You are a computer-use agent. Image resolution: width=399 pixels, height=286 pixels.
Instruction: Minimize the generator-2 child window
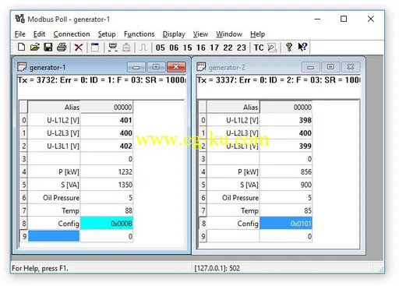[310, 67]
